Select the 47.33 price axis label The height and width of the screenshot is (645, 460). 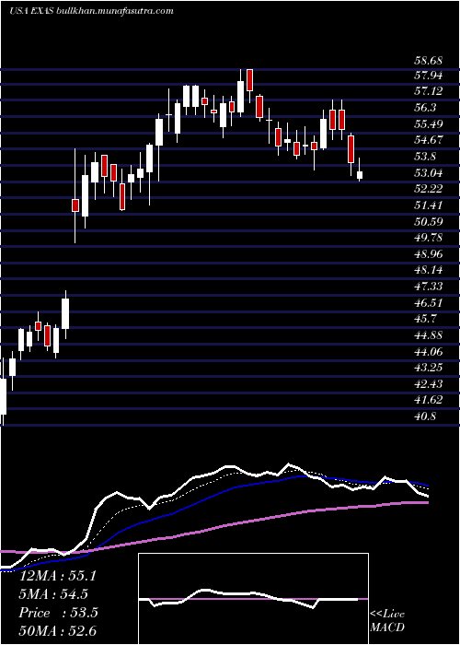coord(428,287)
